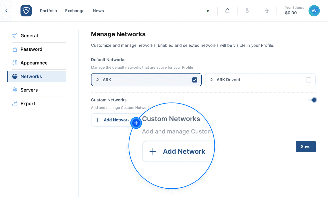The height and width of the screenshot is (205, 328).
Task: Click the send up-arrow icon
Action: [x=267, y=11]
